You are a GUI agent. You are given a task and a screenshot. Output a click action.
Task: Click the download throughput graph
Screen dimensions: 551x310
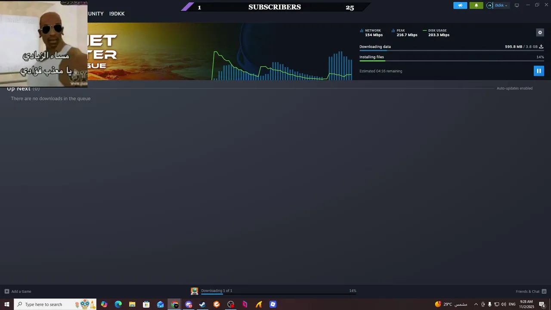coord(282,65)
